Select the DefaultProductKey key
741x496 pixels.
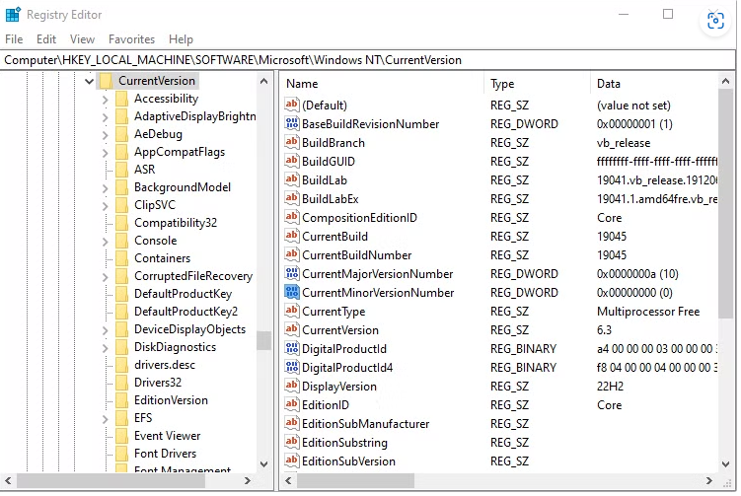183,294
